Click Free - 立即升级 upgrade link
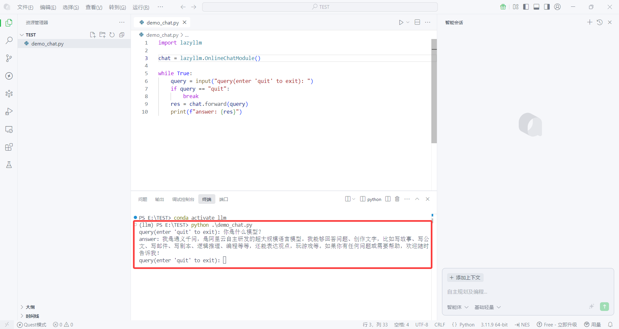Viewport: 619px width, 329px height. (x=557, y=324)
